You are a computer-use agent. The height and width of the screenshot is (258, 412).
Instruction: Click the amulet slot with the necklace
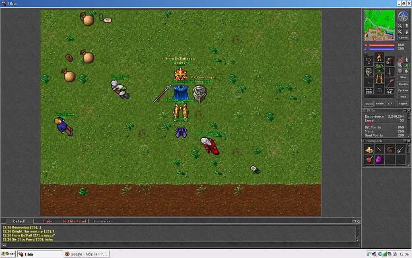pyautogui.click(x=369, y=61)
